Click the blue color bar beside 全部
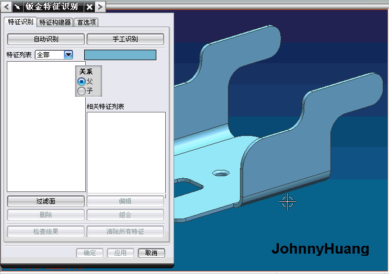The image size is (389, 274). (x=120, y=55)
